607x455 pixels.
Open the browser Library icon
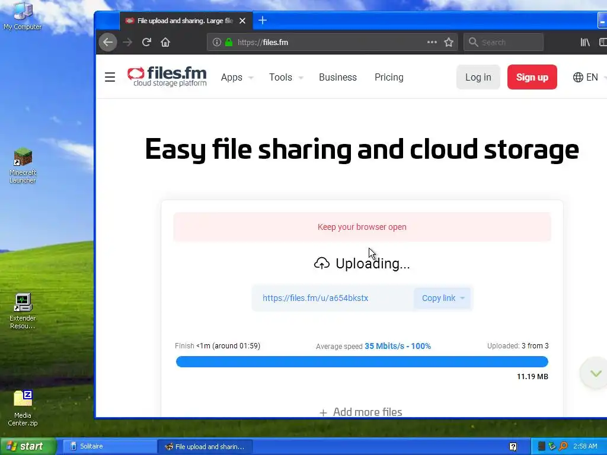[x=585, y=42]
